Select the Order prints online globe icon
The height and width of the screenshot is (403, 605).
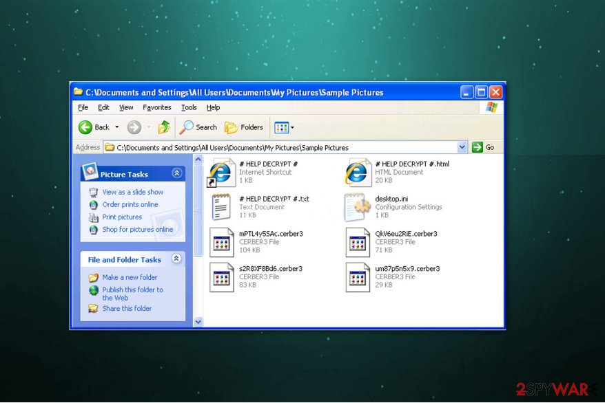94,205
